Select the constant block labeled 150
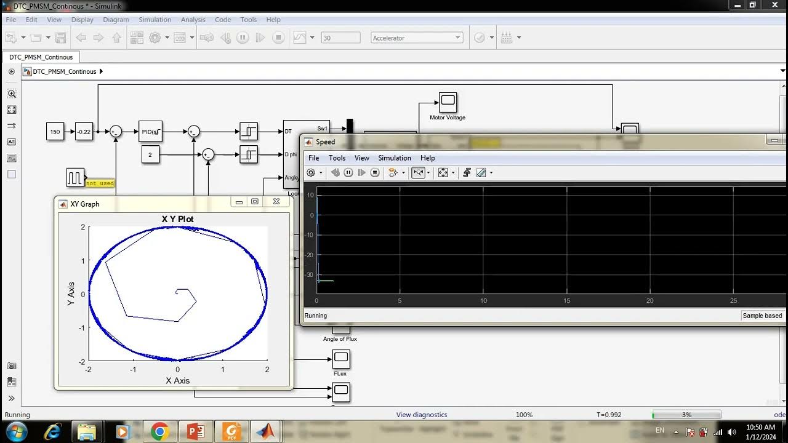Image resolution: width=788 pixels, height=443 pixels. (55, 132)
